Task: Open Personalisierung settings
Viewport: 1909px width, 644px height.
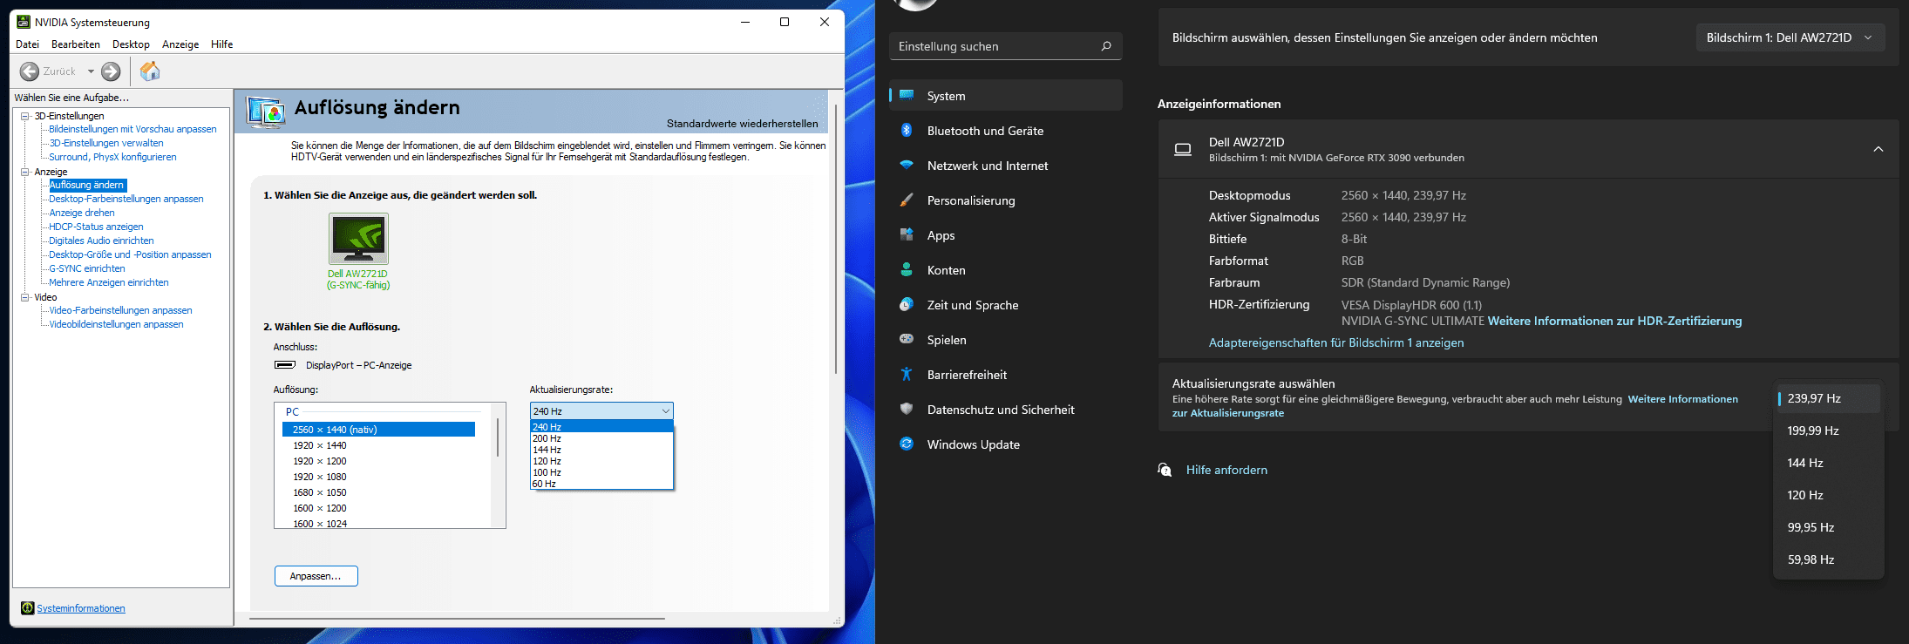Action: coord(1006,200)
